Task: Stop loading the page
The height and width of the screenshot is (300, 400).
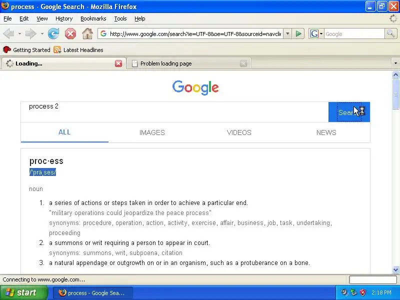Action: coord(70,33)
